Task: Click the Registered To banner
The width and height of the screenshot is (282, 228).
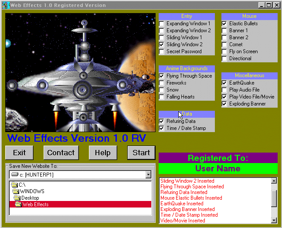Action: [x=218, y=158]
